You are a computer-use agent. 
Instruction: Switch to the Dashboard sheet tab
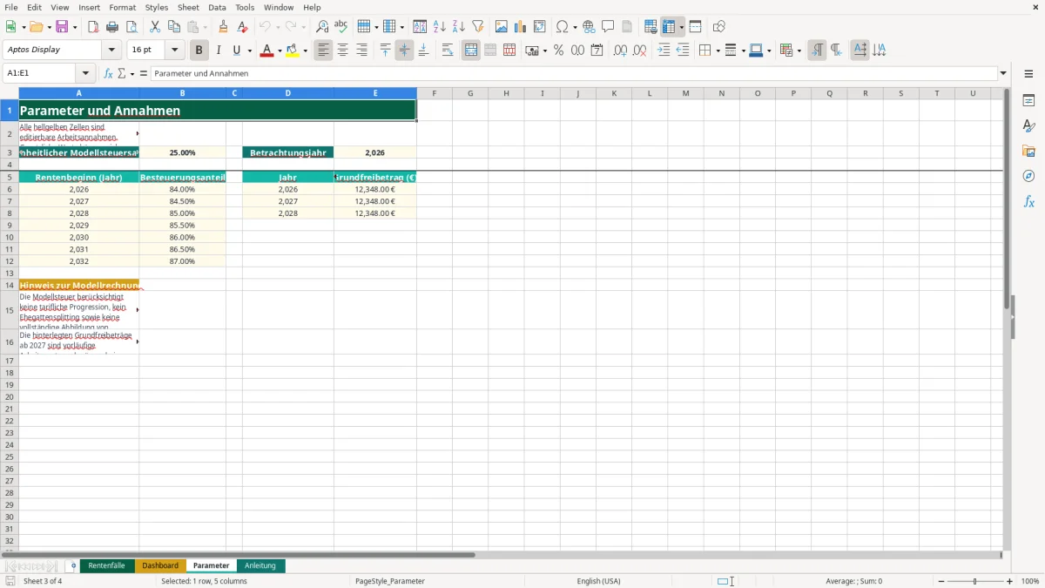click(x=160, y=565)
